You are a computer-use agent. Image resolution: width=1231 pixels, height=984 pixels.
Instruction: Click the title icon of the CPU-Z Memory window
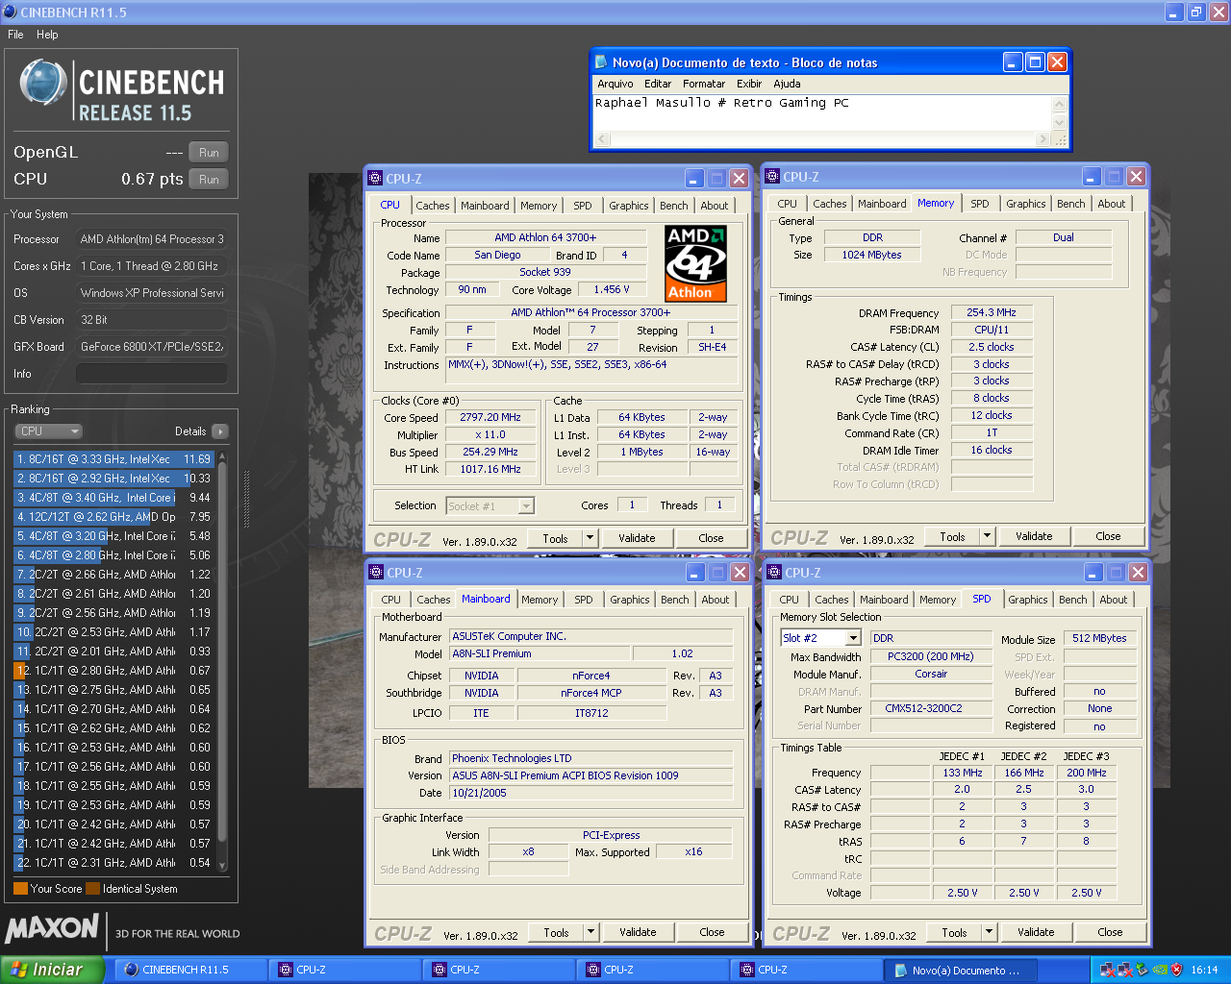click(772, 177)
